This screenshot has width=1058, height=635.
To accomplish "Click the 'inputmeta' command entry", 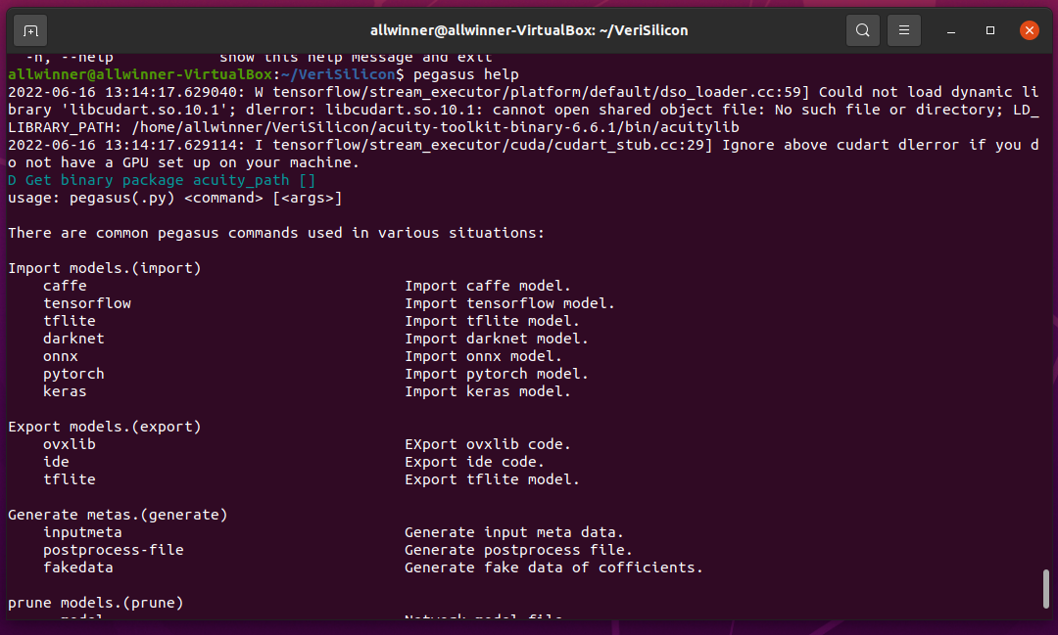I will (82, 532).
